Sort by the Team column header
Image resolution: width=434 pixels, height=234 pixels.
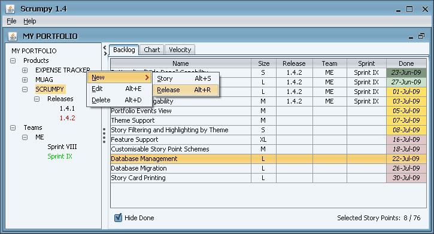click(329, 63)
